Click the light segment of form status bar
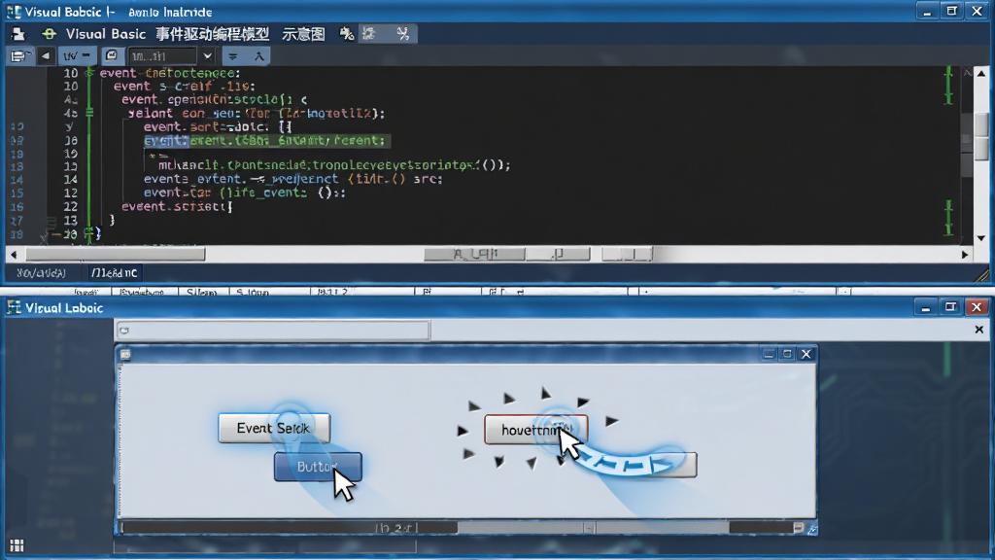Viewport: 995px width, 560px height. click(x=593, y=528)
